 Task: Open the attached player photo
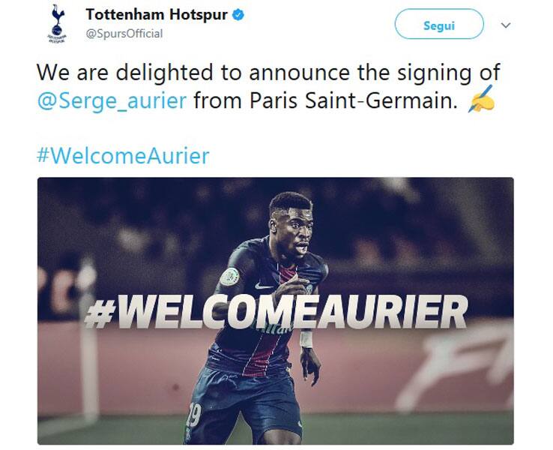point(276,310)
